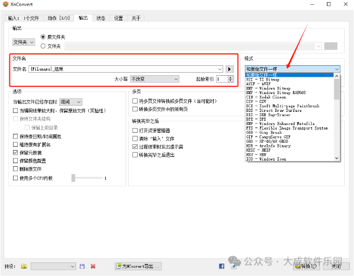
Task: Enable the 保持原日期/时间属性 checkbox
Action: [16, 136]
